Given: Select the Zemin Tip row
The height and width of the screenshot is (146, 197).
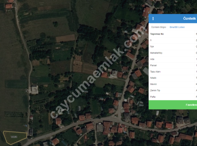Looking at the screenshot, I should tap(173, 91).
